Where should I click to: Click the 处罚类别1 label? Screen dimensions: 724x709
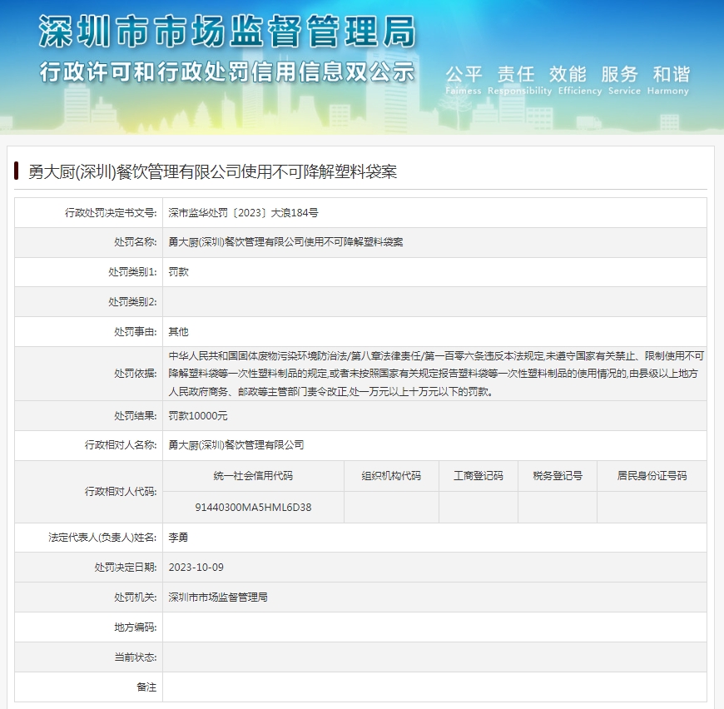click(132, 272)
